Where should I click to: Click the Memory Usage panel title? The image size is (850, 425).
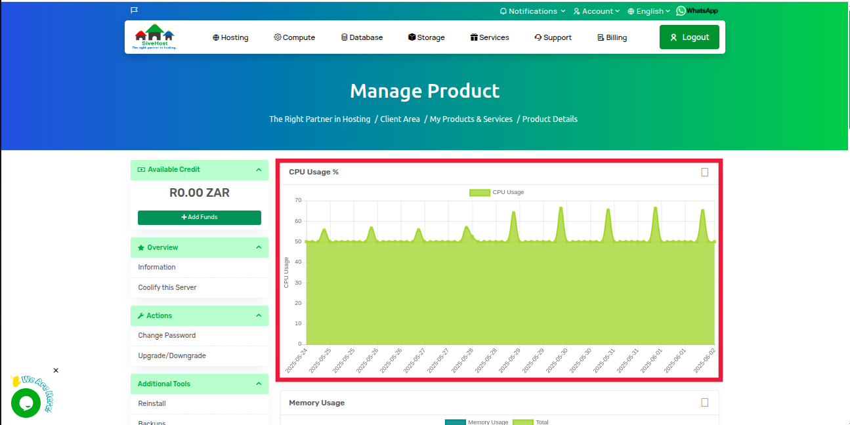[x=316, y=403]
